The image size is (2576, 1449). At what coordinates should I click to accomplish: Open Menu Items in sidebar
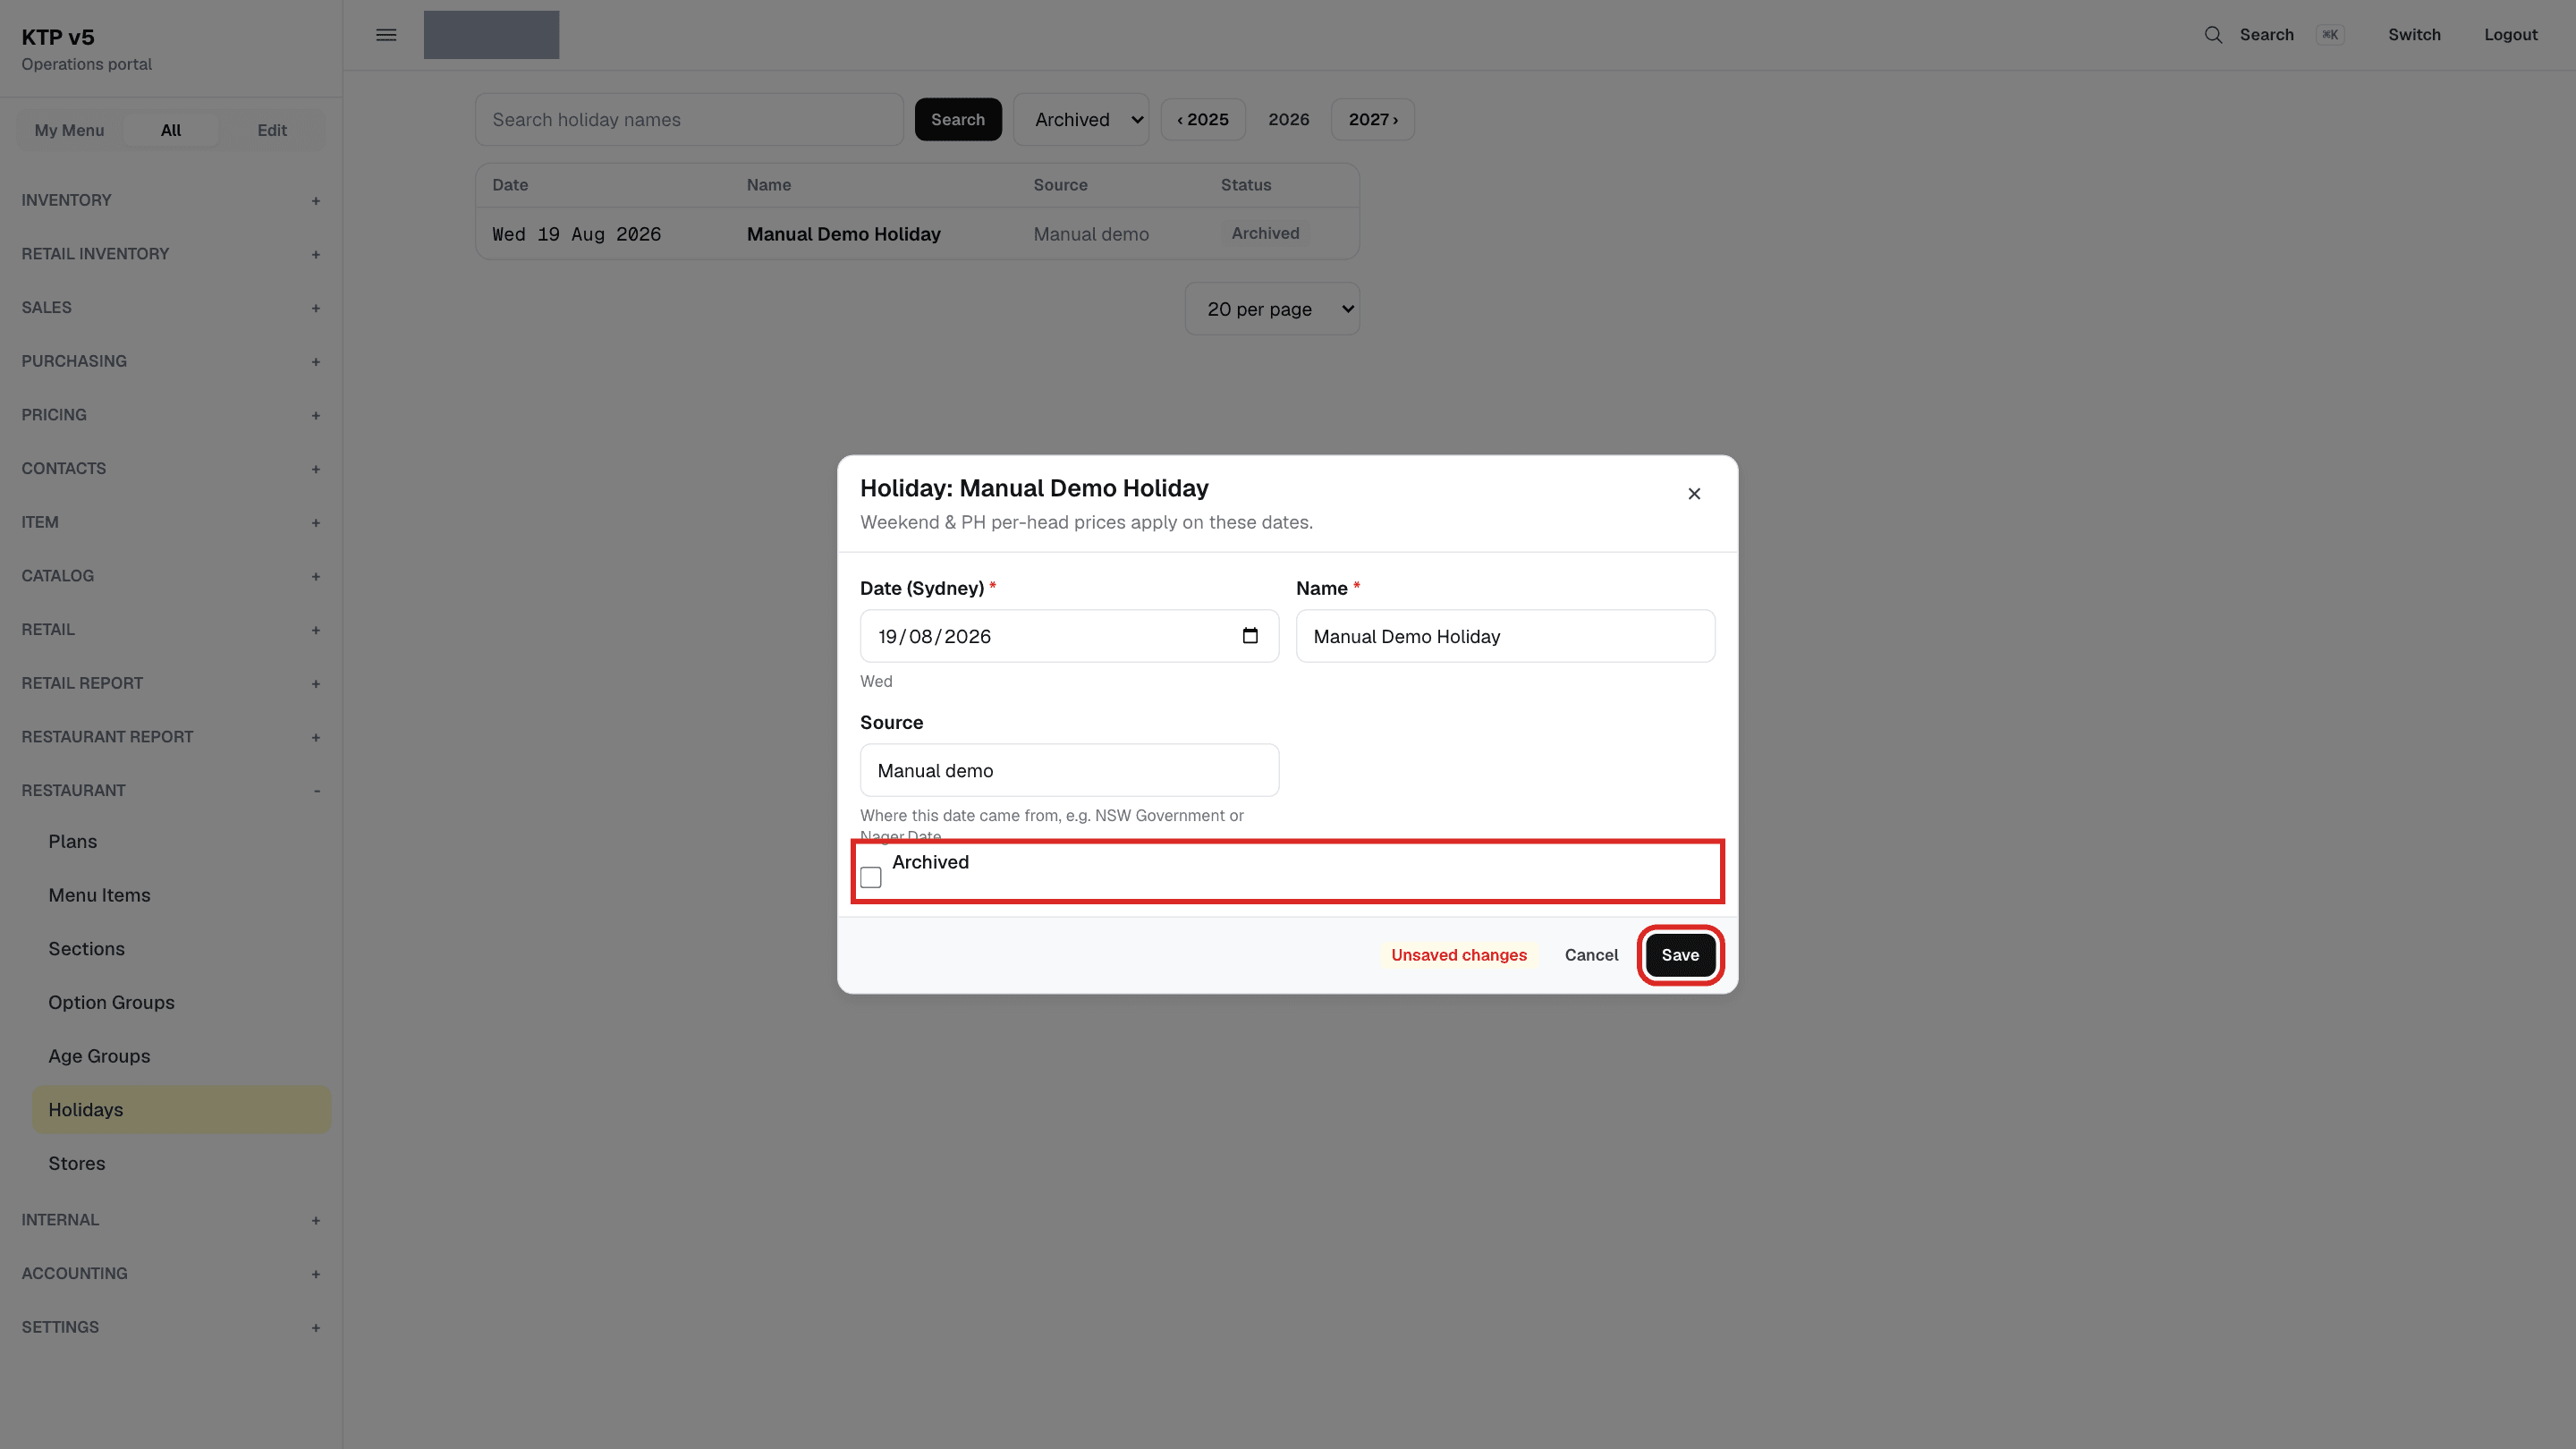coord(181,896)
